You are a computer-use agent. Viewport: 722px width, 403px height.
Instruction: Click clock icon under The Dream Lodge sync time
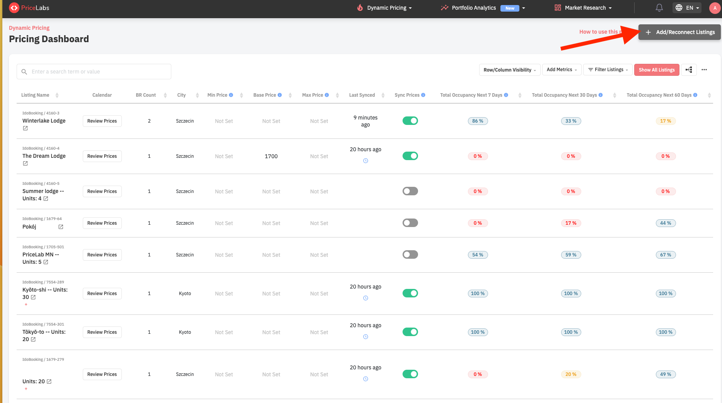365,161
